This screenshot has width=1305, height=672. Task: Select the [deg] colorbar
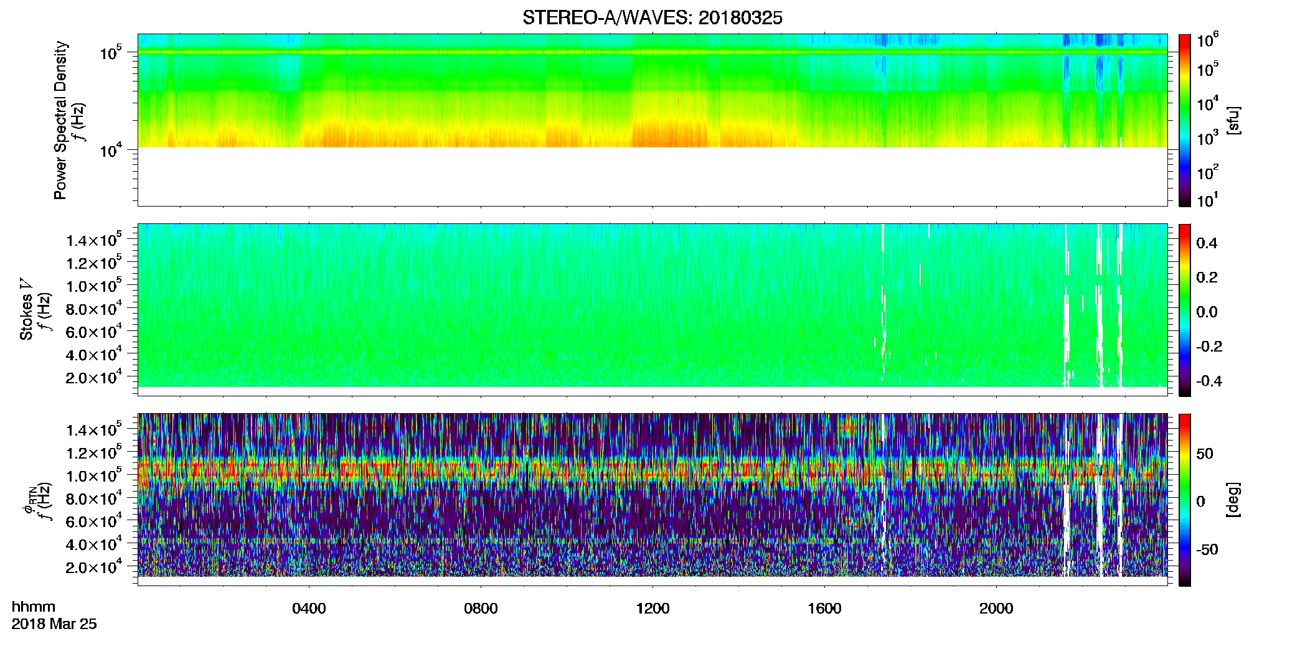pyautogui.click(x=1185, y=500)
